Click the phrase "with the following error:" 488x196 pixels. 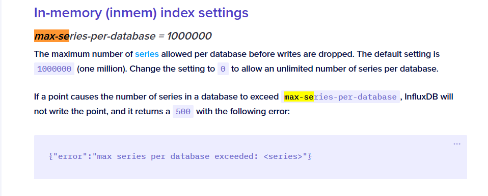coord(243,112)
